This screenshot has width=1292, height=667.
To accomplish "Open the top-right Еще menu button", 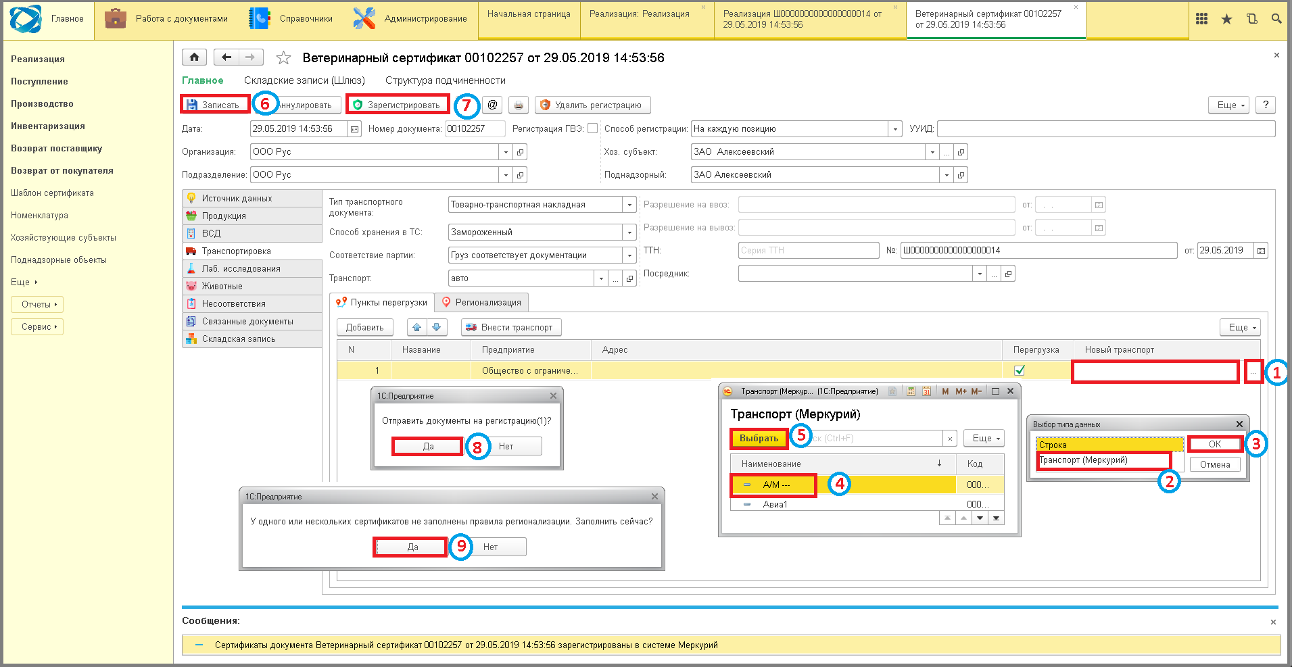I will click(1230, 105).
